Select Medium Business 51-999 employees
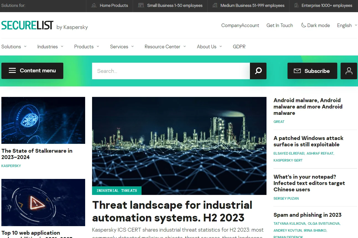Viewport: 358px width, 238px height. [248, 6]
